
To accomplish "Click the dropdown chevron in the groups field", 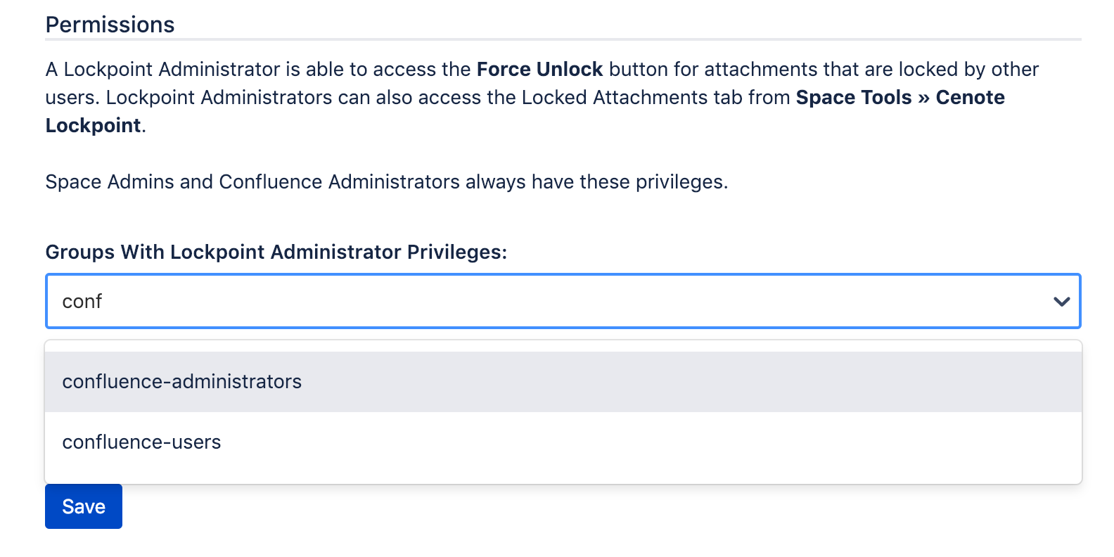I will tap(1061, 301).
